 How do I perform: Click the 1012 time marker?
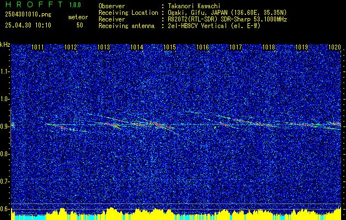70,47
